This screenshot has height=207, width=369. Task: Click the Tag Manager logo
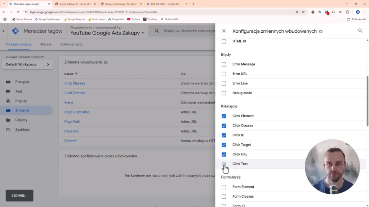[15, 31]
